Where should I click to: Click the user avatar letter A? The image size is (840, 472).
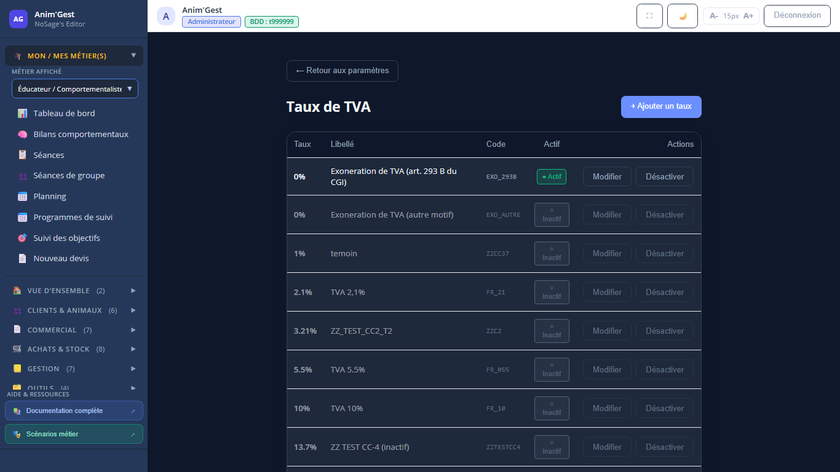click(x=166, y=16)
